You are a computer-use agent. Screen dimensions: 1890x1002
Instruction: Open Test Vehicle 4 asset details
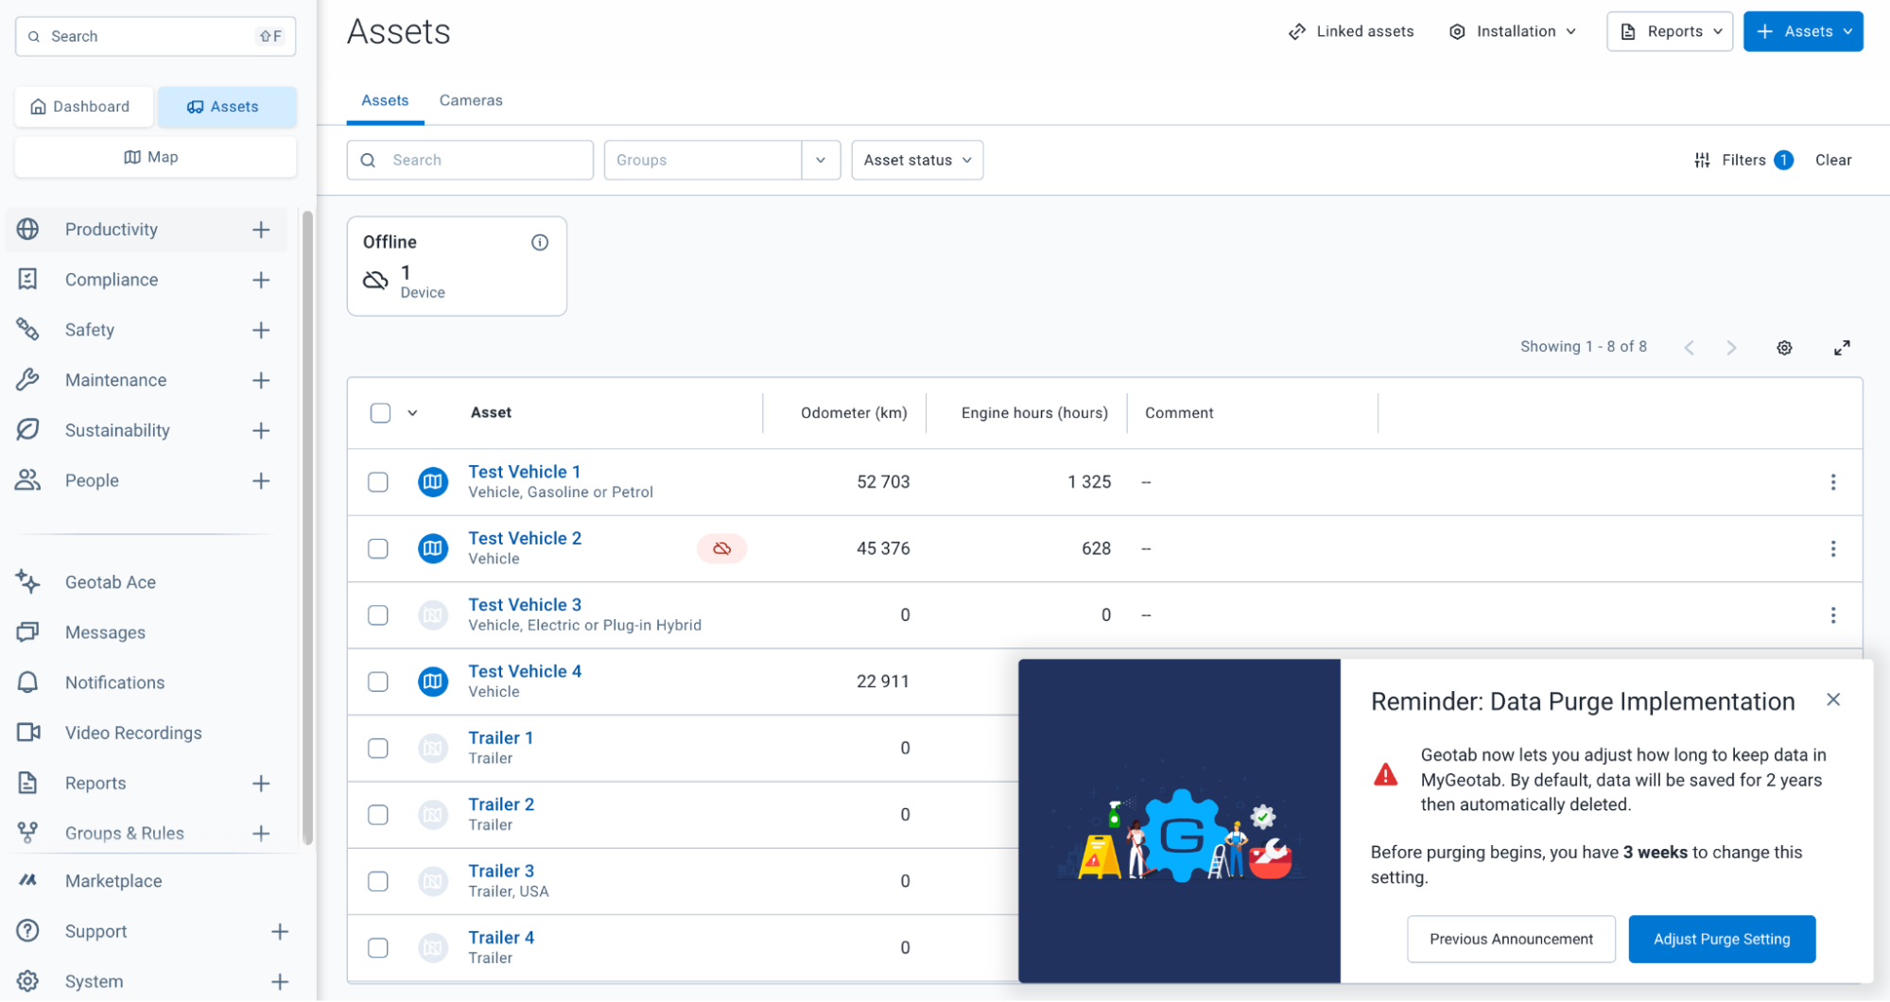524,670
